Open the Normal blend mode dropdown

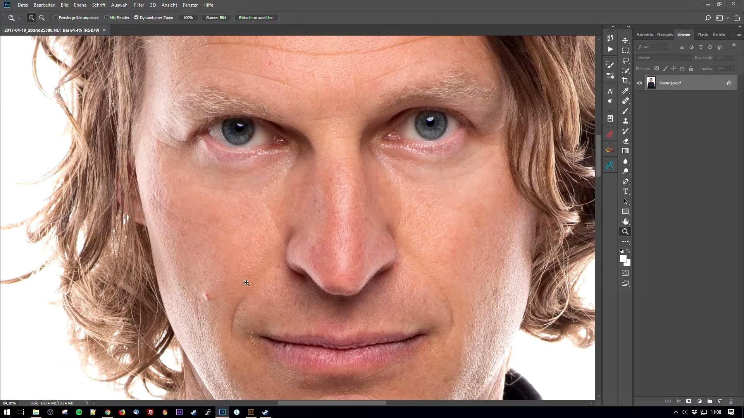click(x=663, y=58)
